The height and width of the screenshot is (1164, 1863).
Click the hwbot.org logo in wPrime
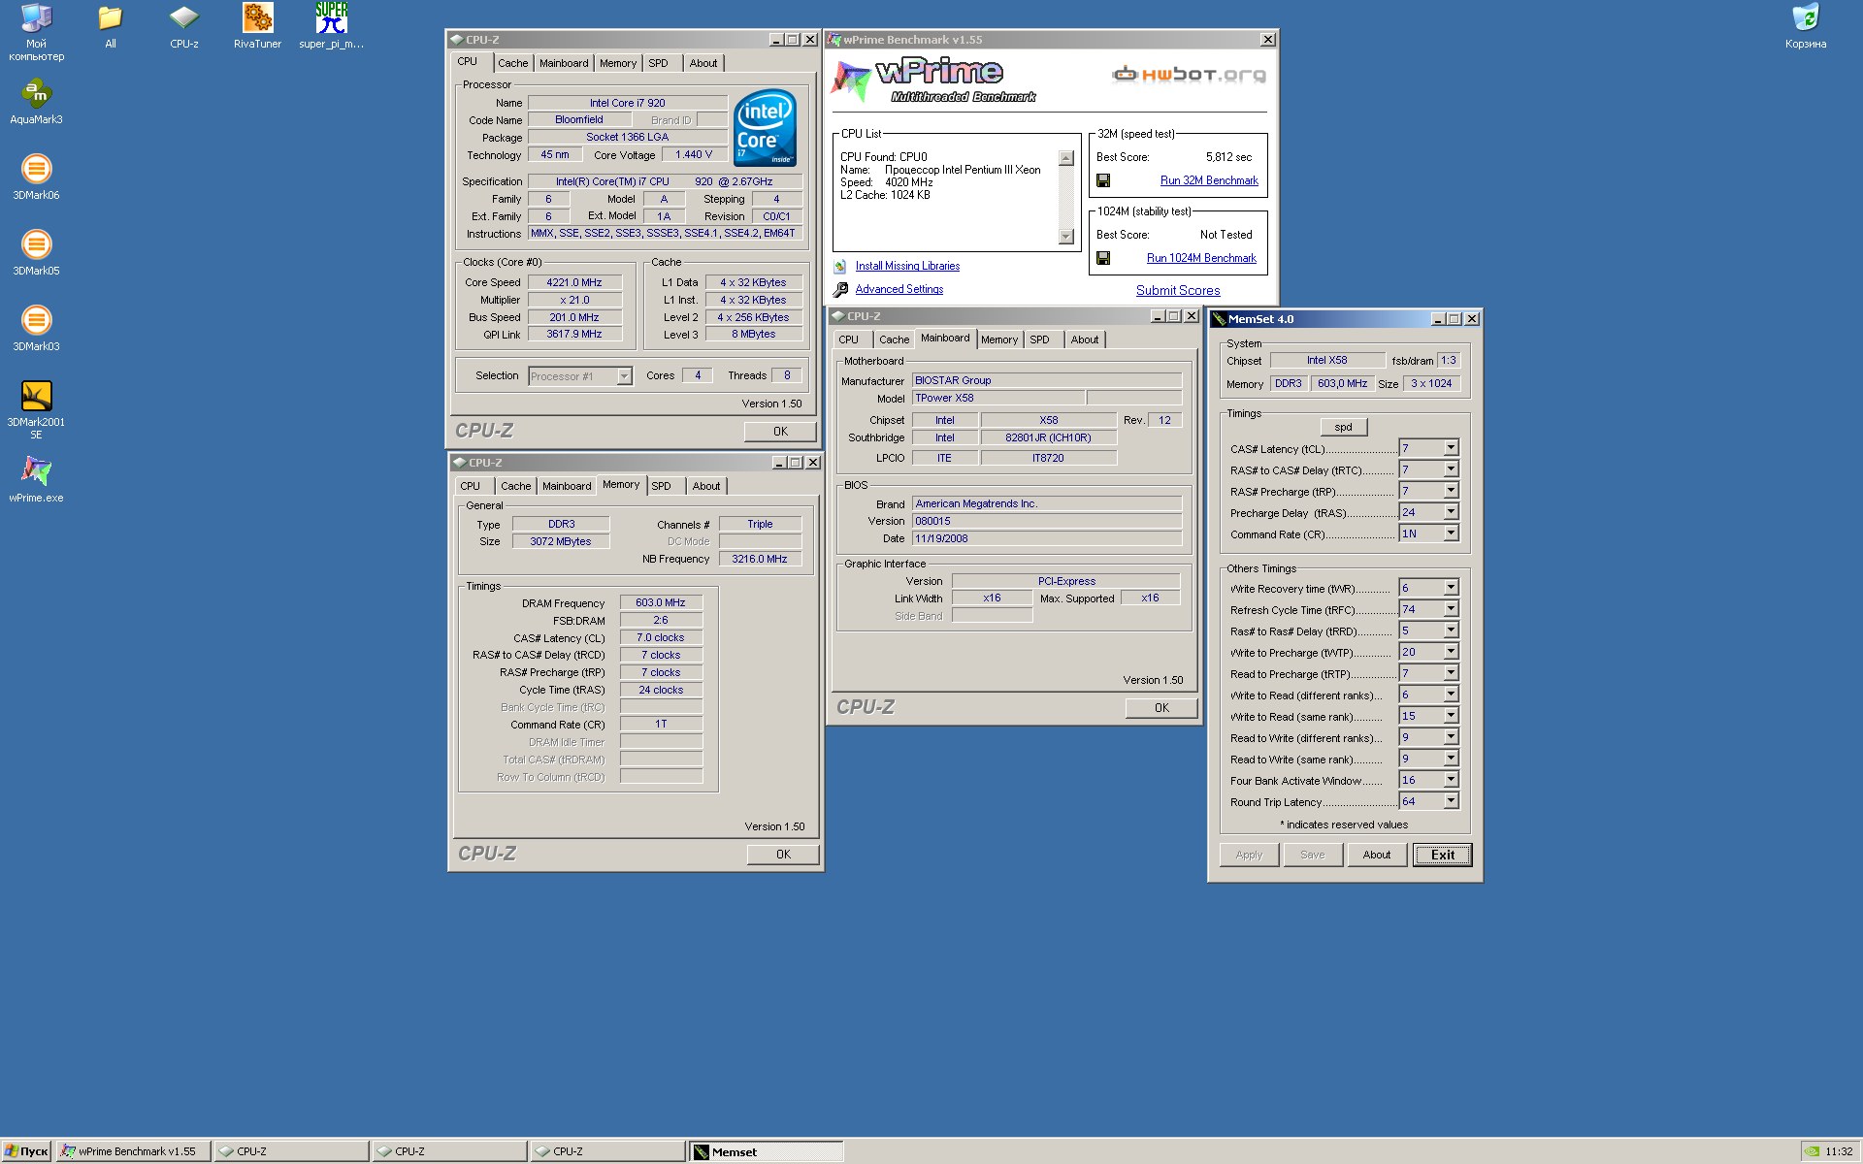point(1189,74)
